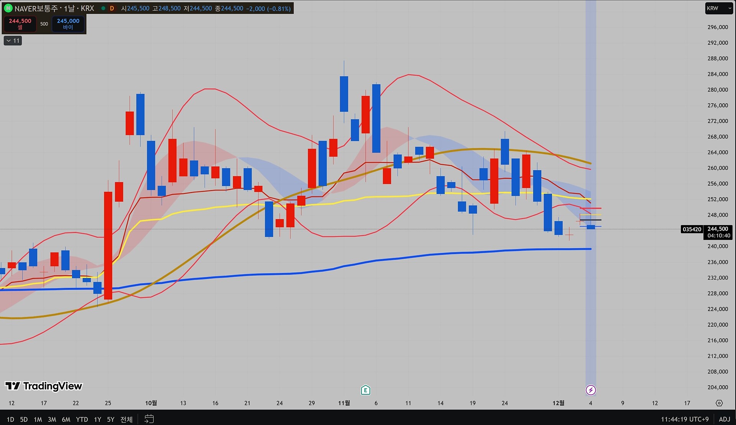The image size is (736, 425).
Task: Open the KRW currency dropdown
Action: pos(719,8)
